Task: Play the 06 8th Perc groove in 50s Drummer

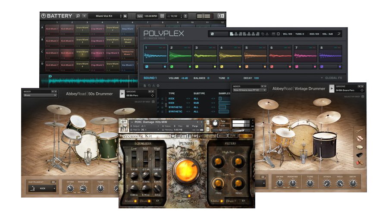Action: click(x=122, y=94)
